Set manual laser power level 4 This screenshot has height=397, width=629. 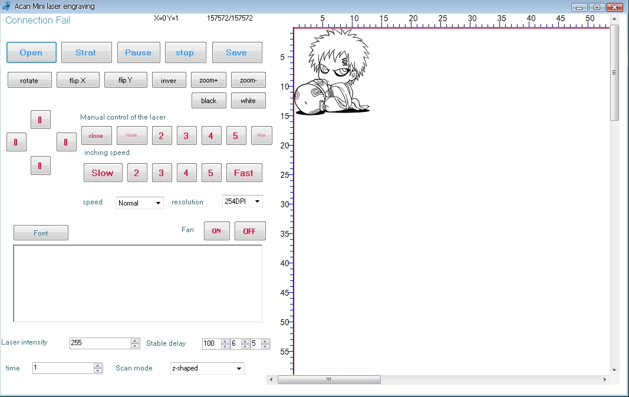click(x=212, y=135)
